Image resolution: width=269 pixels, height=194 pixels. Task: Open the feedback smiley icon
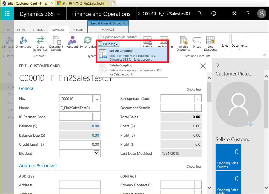coord(214,13)
